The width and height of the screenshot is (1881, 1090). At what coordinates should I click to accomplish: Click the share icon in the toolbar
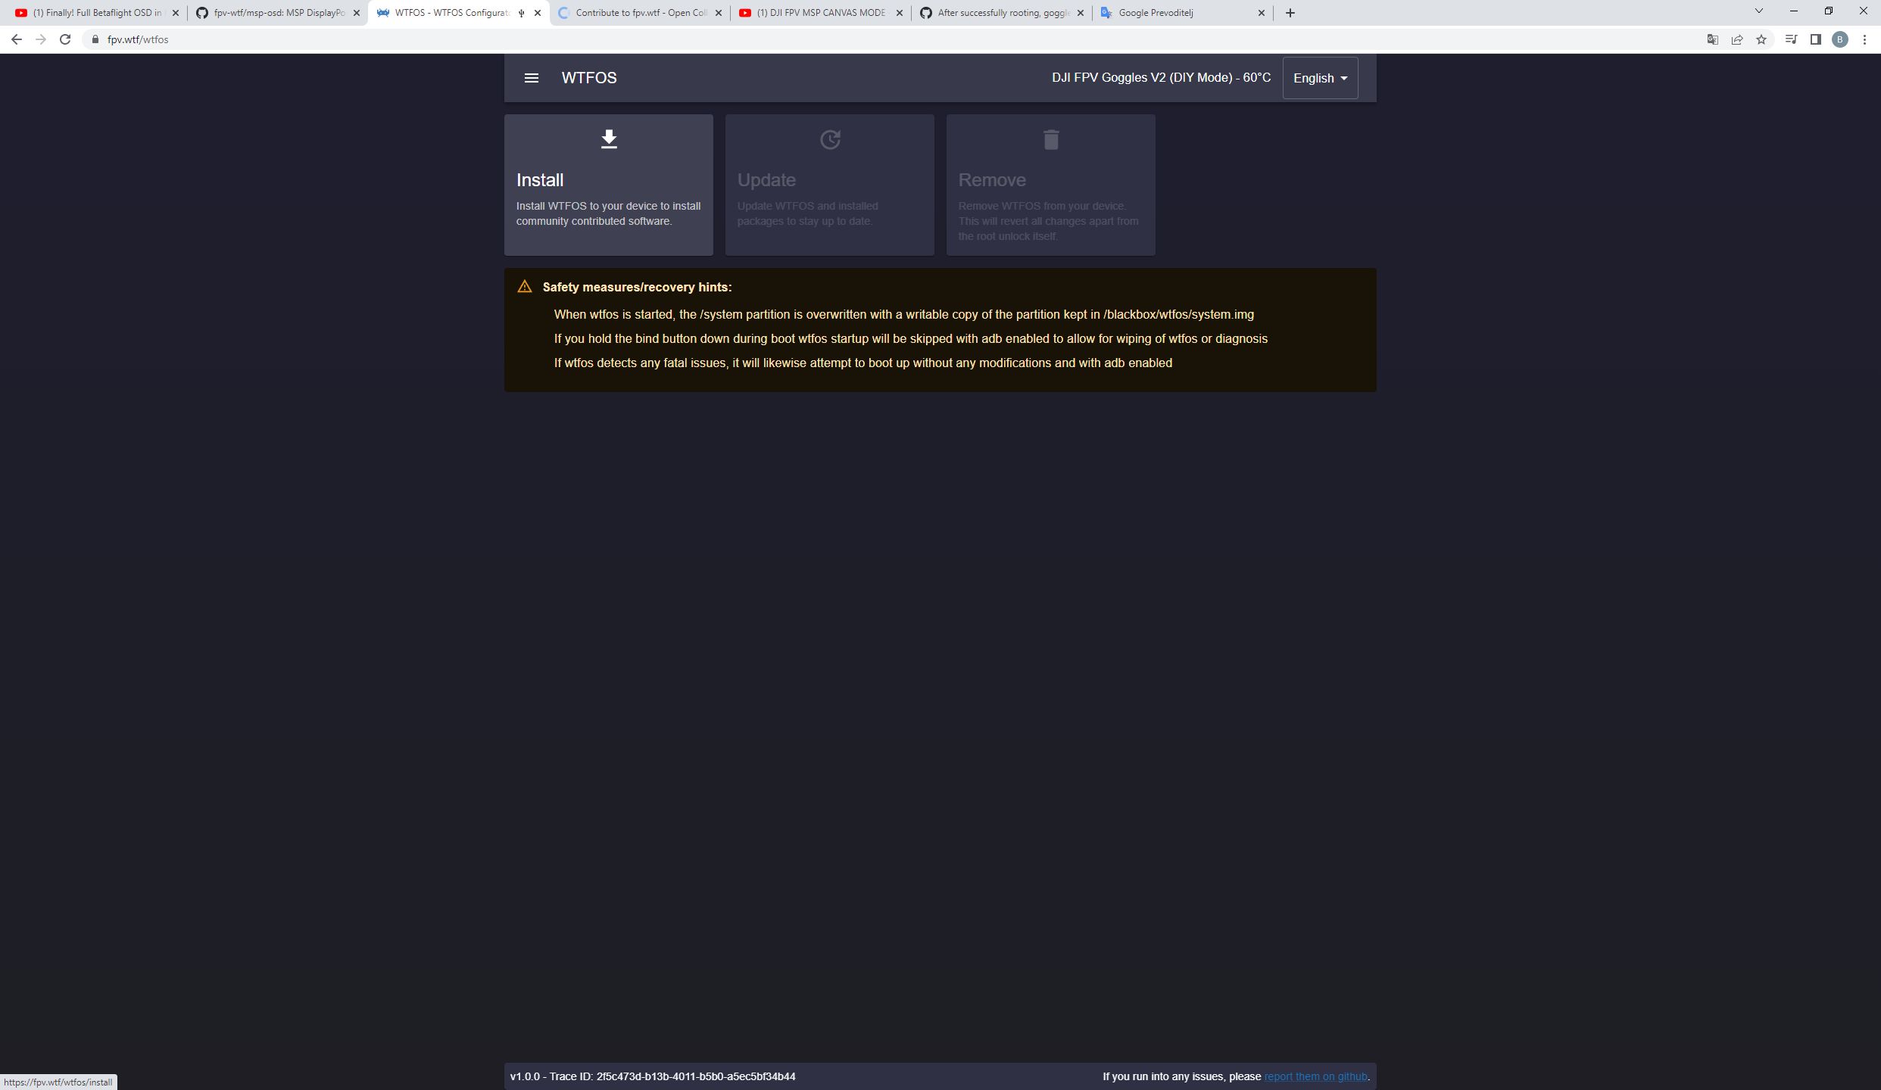point(1737,39)
